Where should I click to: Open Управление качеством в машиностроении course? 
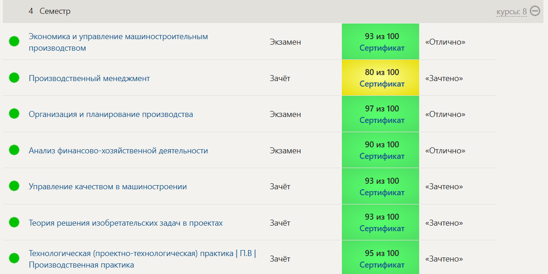[108, 187]
